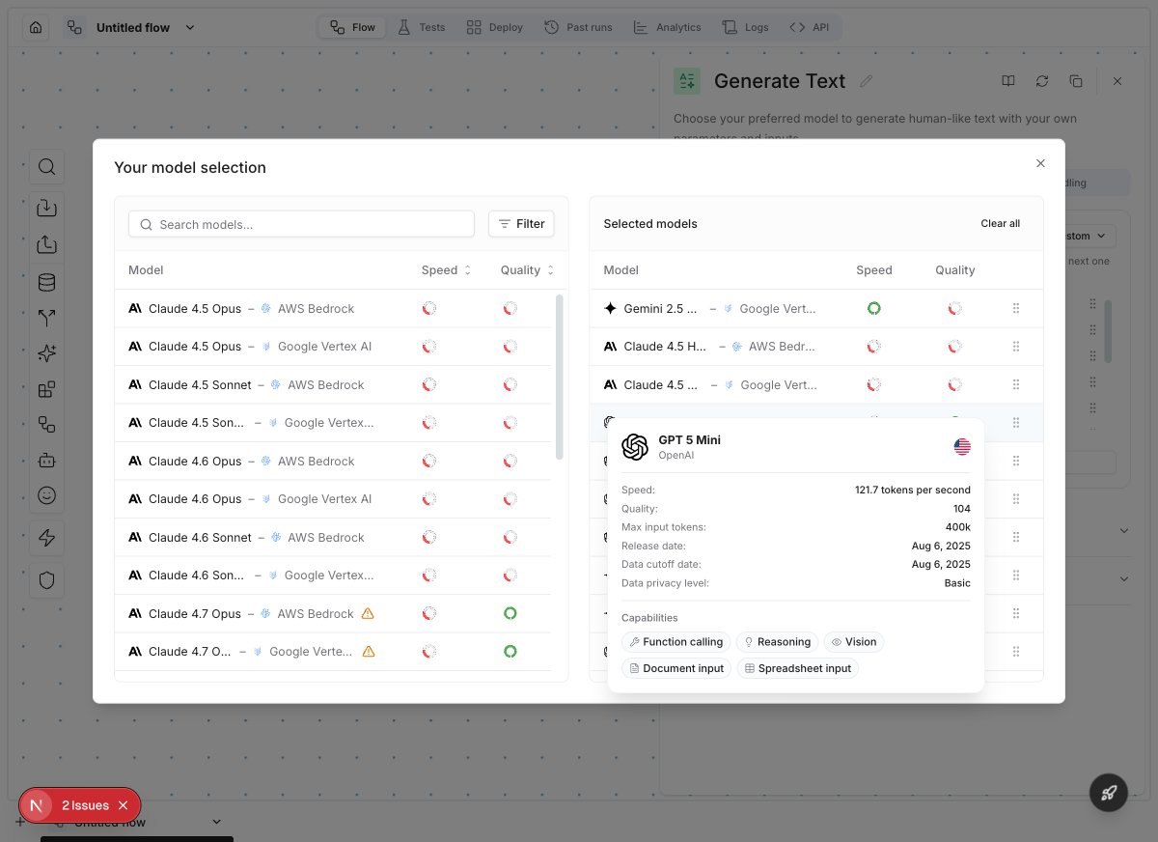Open the book documentation icon in Generate Text panel

coord(1008,81)
